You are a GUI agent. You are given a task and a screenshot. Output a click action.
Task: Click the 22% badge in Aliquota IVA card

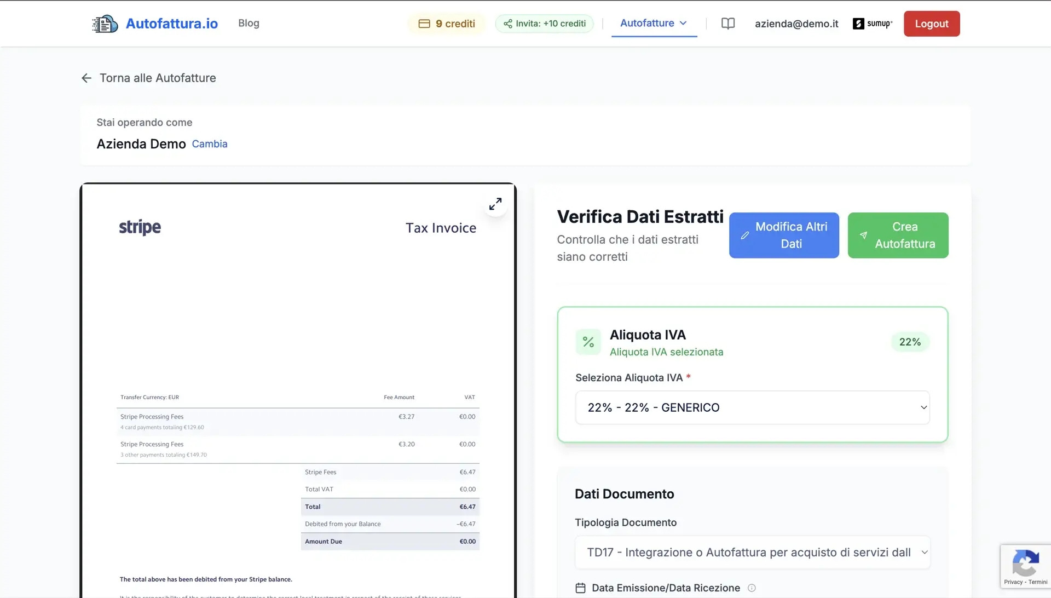click(910, 342)
